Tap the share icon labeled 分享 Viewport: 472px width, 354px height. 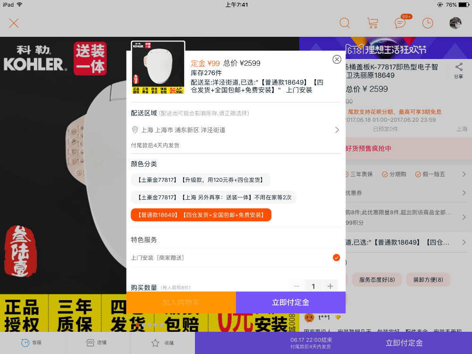tap(459, 71)
